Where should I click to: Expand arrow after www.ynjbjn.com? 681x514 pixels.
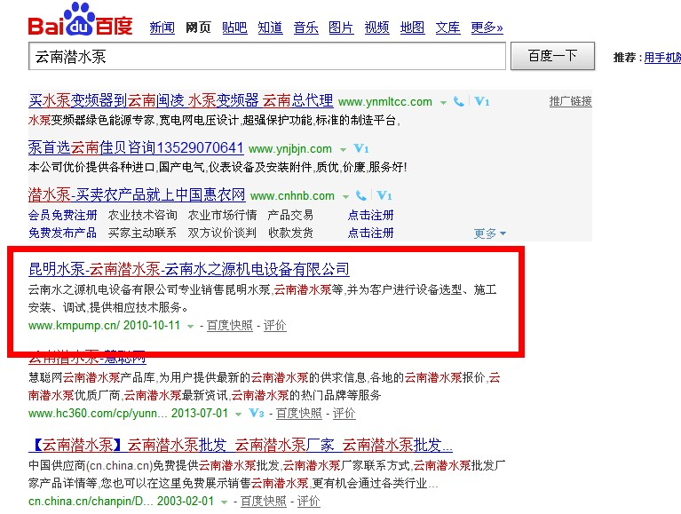click(343, 150)
